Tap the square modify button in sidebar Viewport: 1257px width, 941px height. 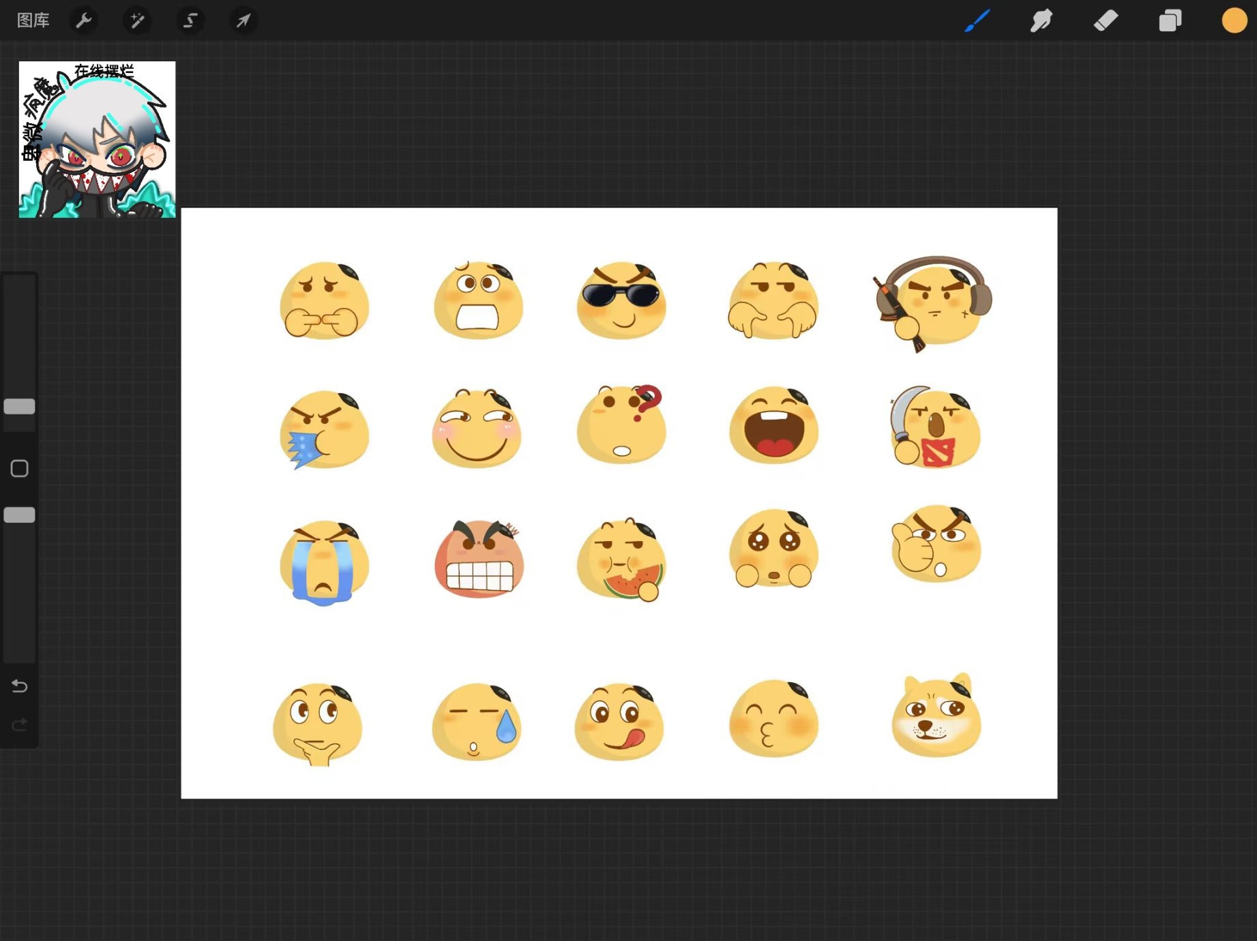click(19, 468)
